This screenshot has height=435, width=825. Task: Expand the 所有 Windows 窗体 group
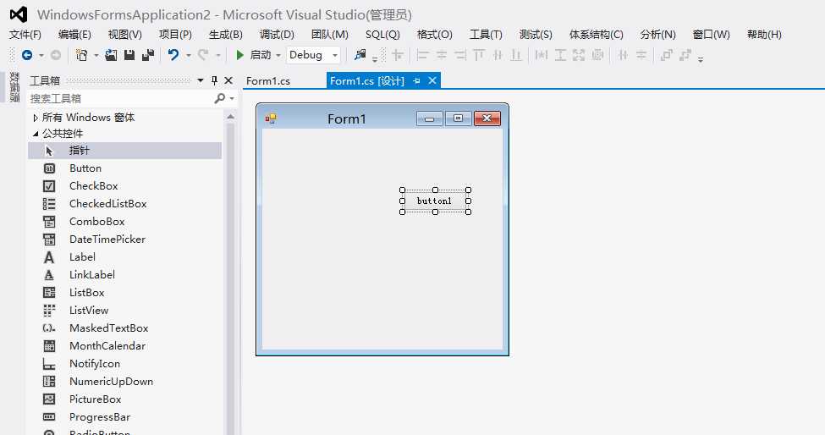[x=36, y=118]
